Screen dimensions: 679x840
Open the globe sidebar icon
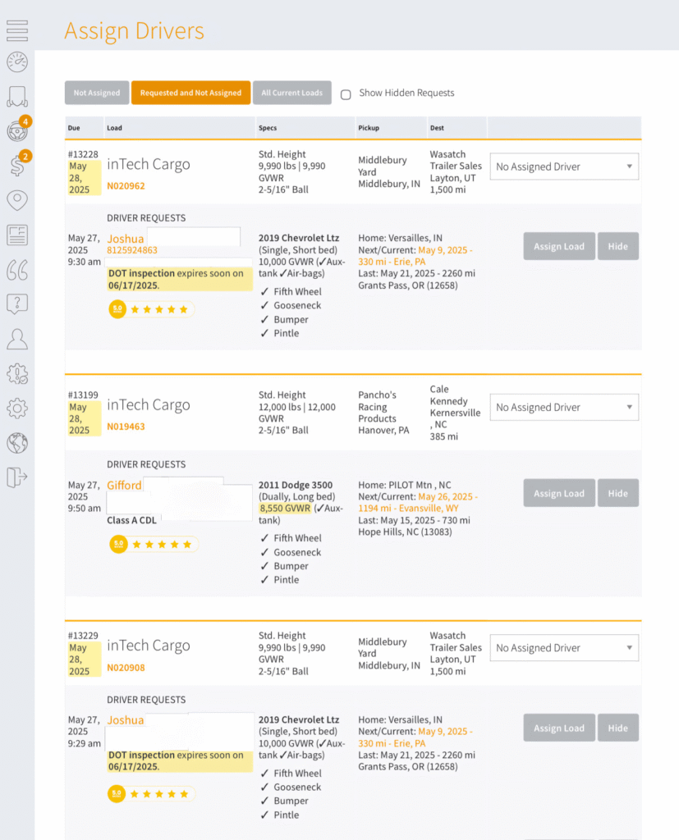17,443
